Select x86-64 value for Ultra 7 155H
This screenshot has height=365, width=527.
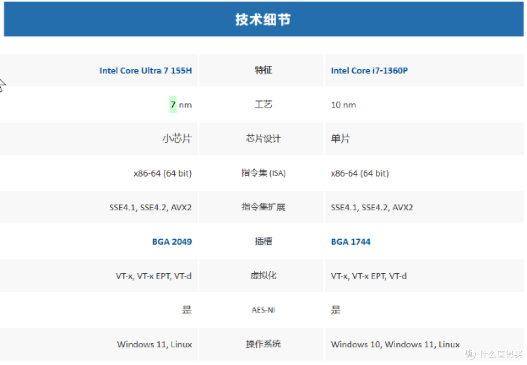162,173
